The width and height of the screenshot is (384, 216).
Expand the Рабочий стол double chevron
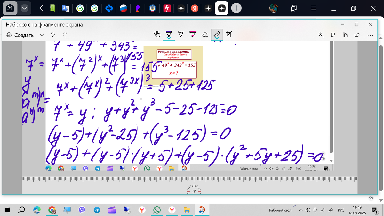point(294,206)
